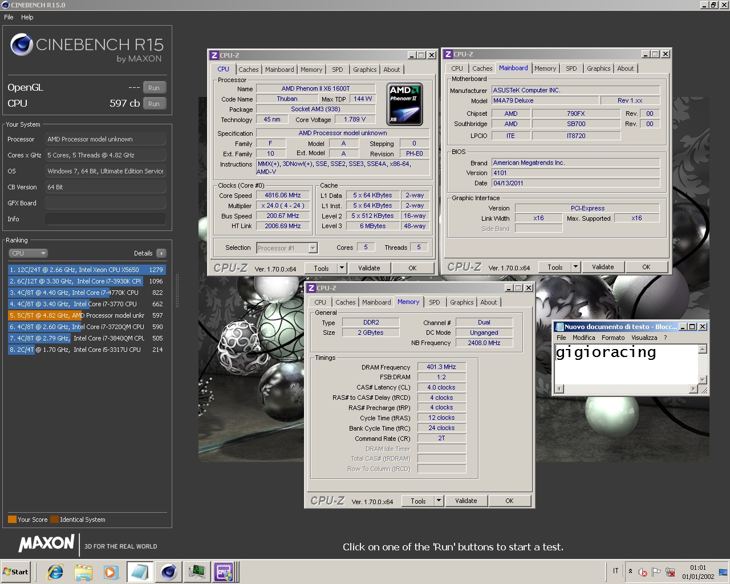Click Validate in Mainboard window
Viewport: 730px width, 584px height.
pos(603,267)
